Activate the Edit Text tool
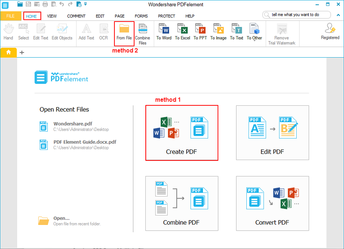Image resolution: width=344 pixels, height=249 pixels. 40,32
